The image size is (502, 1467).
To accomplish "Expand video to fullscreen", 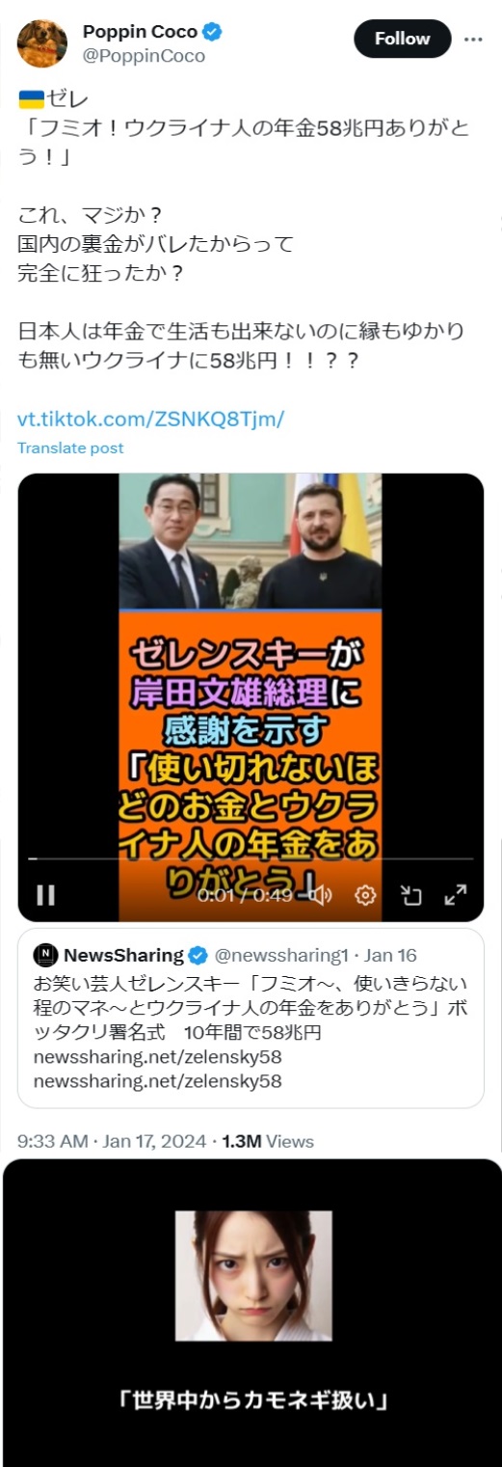I will tap(455, 895).
